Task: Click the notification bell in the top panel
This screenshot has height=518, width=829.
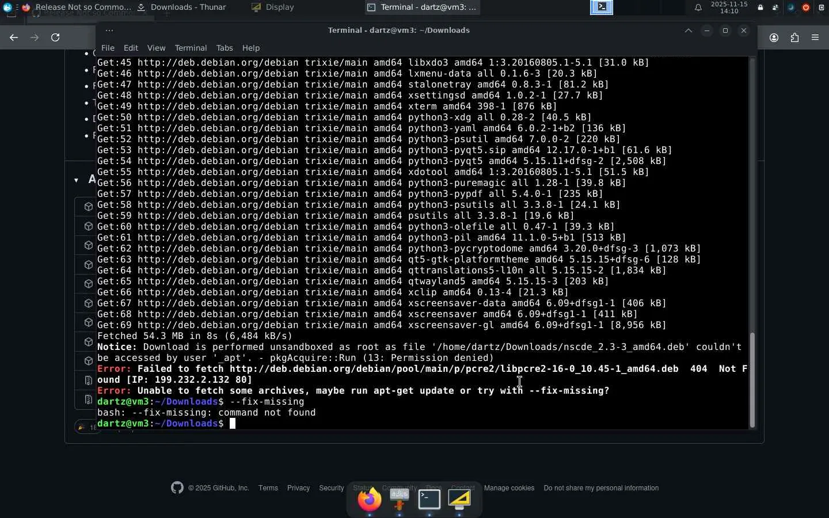Action: coord(698,7)
